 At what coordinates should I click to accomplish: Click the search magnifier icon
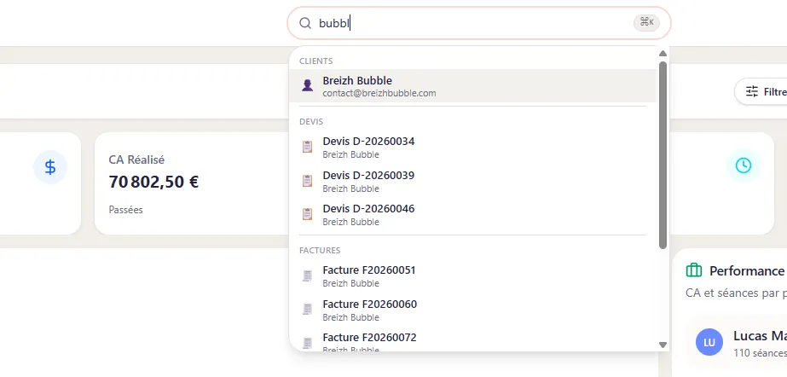pos(305,23)
